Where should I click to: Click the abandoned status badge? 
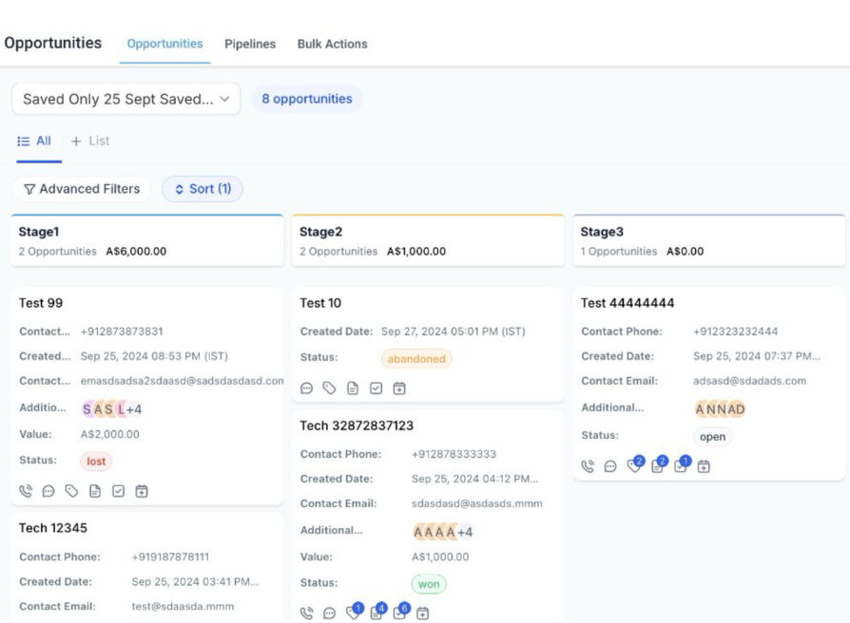(416, 359)
